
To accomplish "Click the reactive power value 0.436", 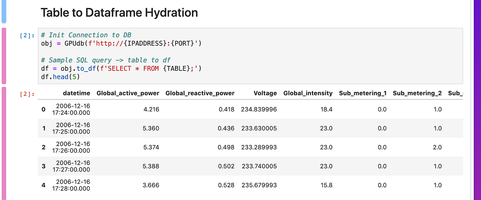I will 226,128.
